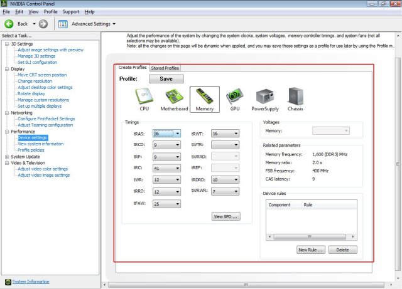Open Set up multiple displays
Screen dimensions: 402x289
(40, 106)
